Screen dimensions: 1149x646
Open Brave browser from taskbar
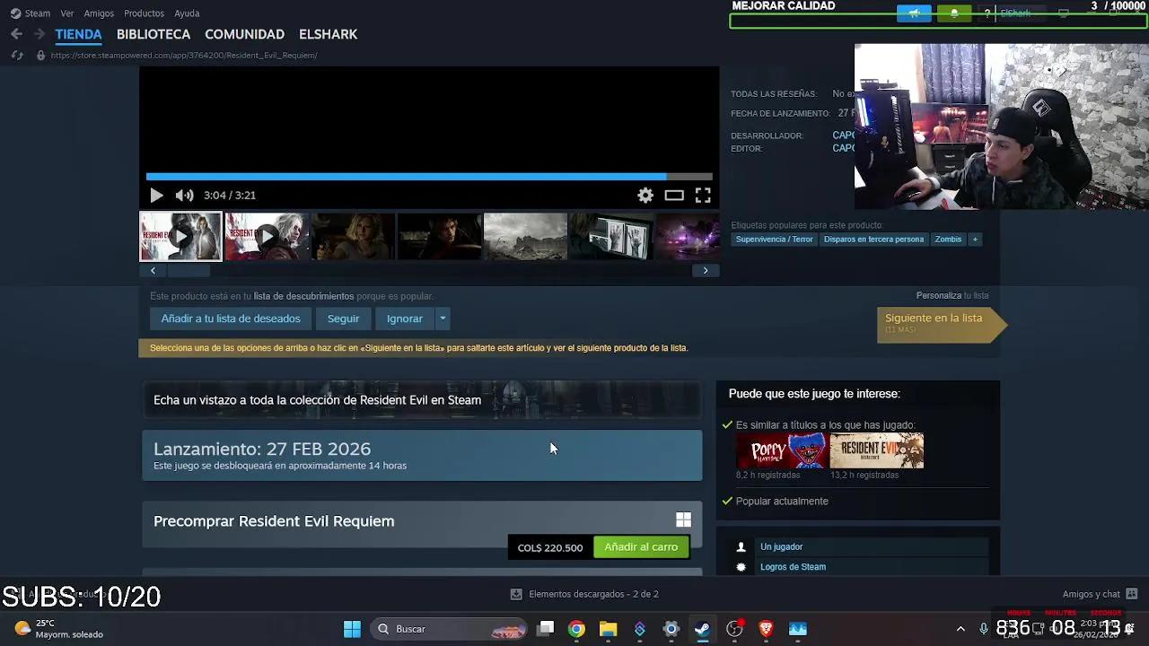pos(766,629)
